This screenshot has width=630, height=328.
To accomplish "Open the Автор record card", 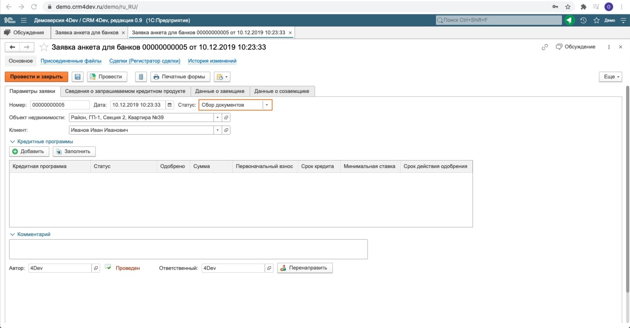I will [96, 268].
